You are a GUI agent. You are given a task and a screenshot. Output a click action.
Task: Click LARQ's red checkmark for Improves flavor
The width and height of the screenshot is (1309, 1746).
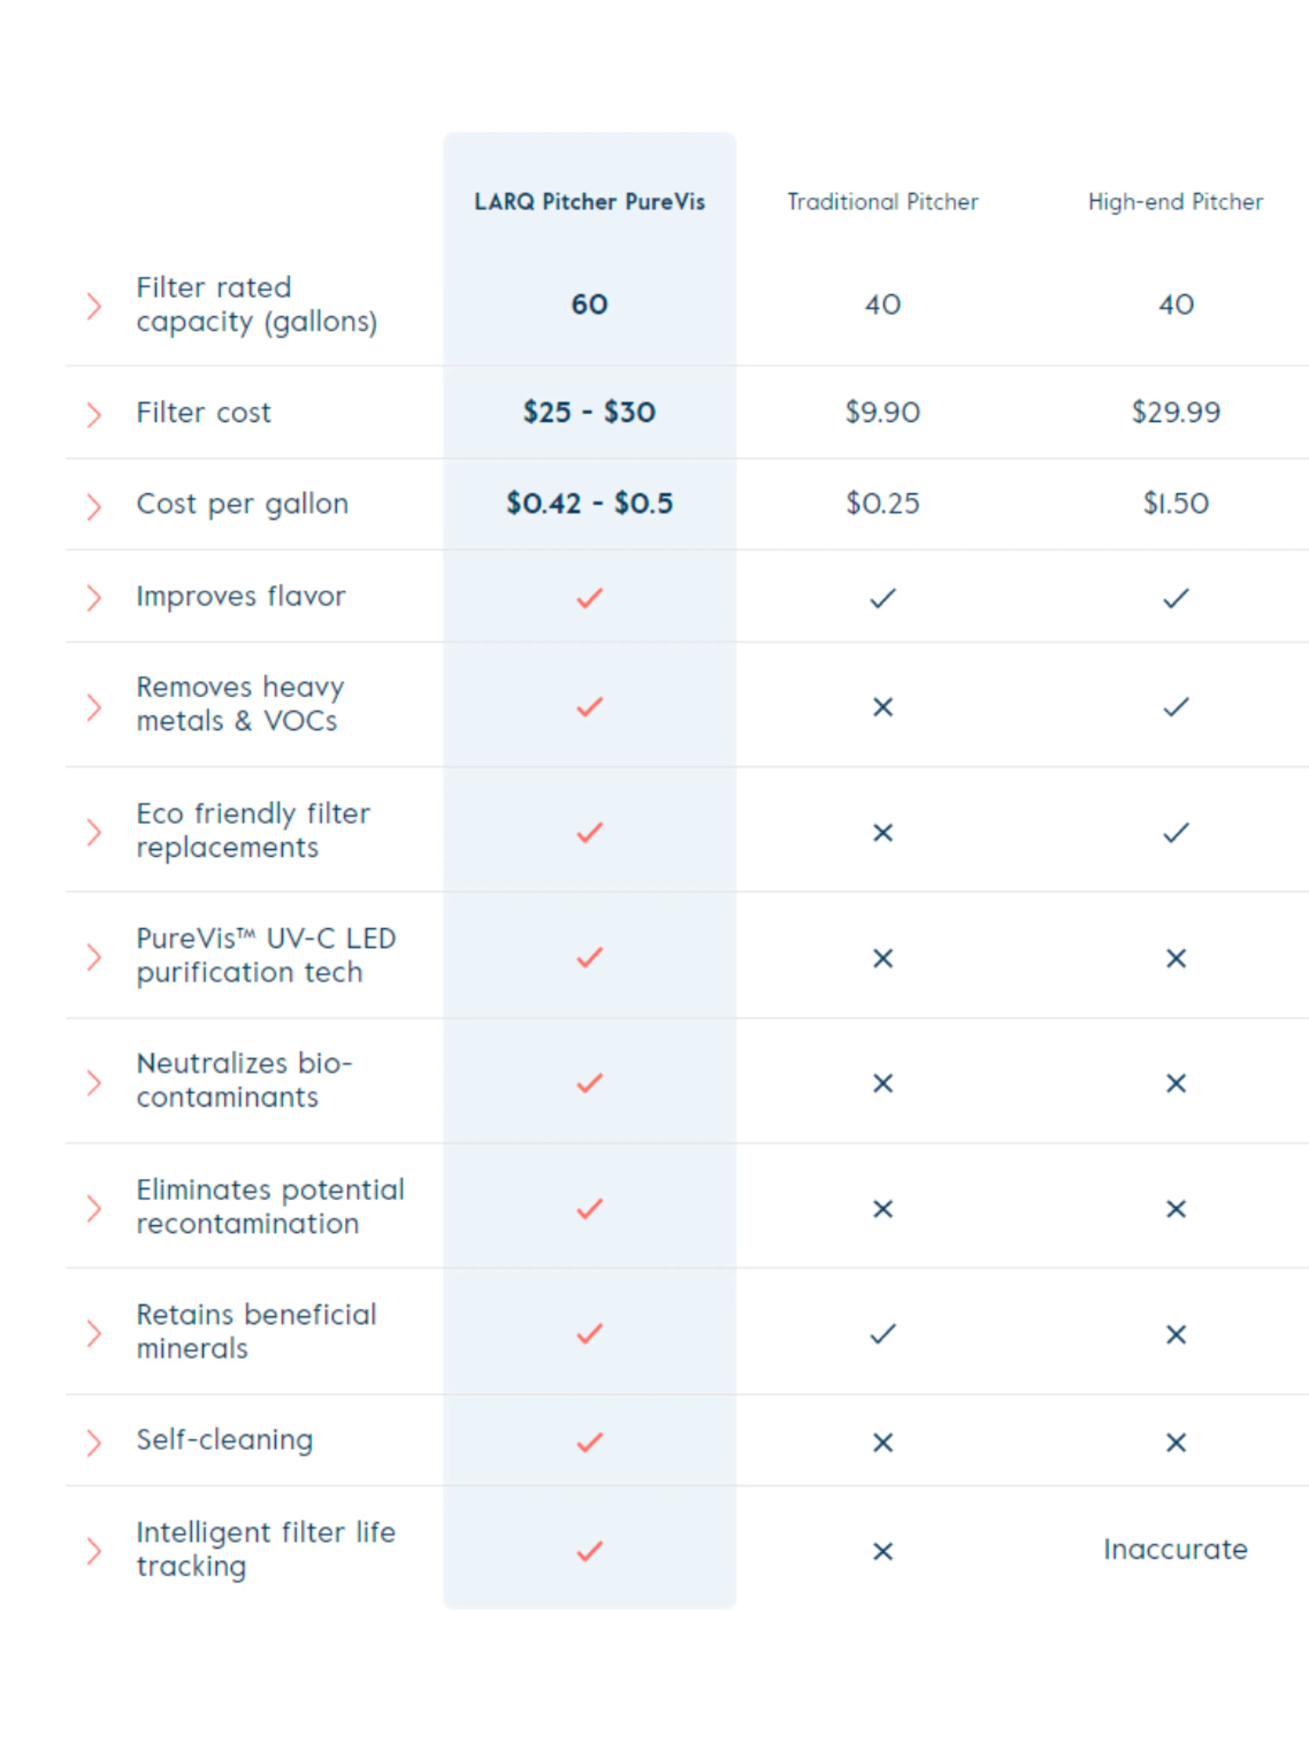tap(589, 598)
